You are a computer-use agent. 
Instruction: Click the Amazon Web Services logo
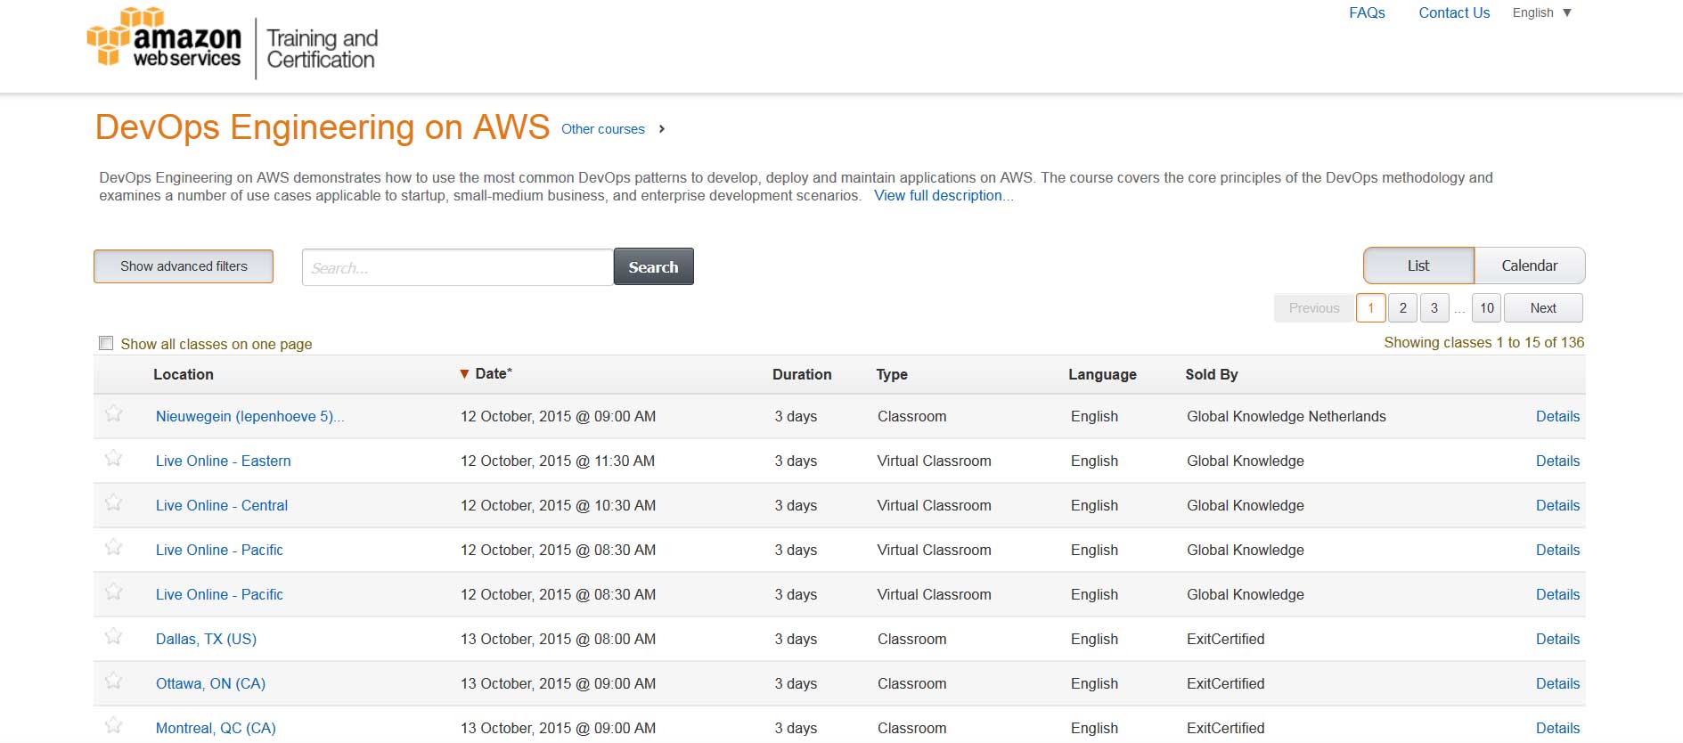pyautogui.click(x=164, y=37)
